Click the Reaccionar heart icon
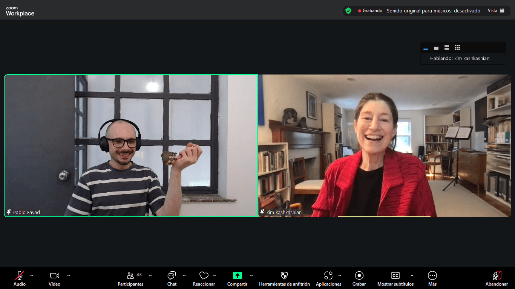515x289 pixels. (204, 276)
